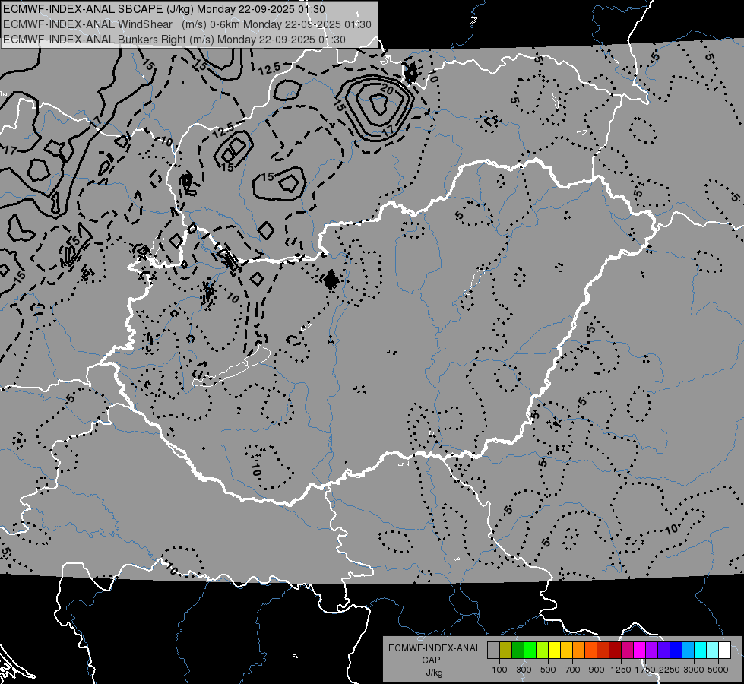Pick the magenta swatch in the color scale
This screenshot has width=744, height=684.
(640, 650)
